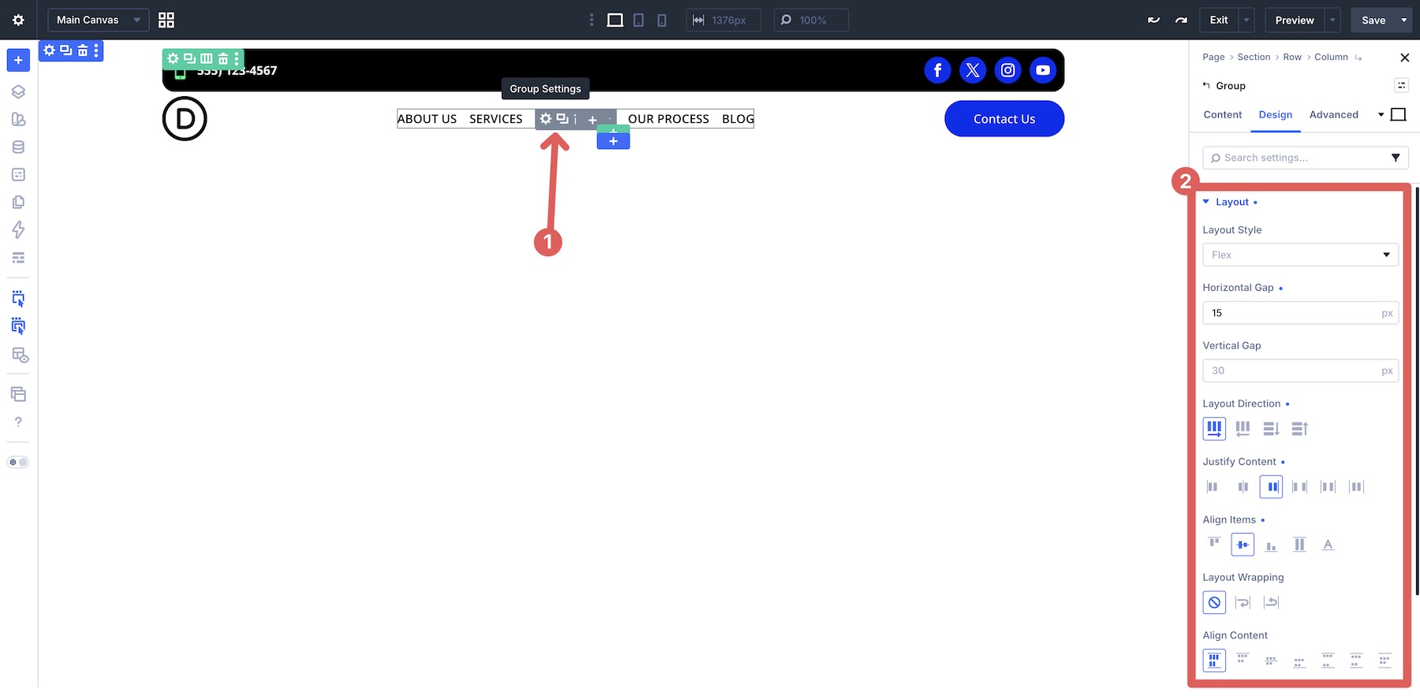Delete section via blue toolbar trash icon
The image size is (1420, 696).
(x=83, y=50)
